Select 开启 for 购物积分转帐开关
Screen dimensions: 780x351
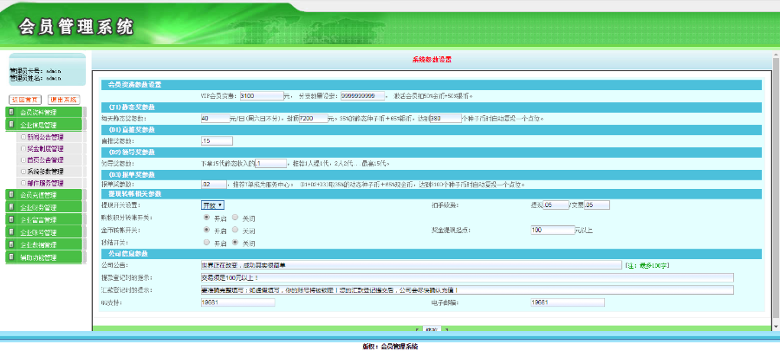coord(206,218)
